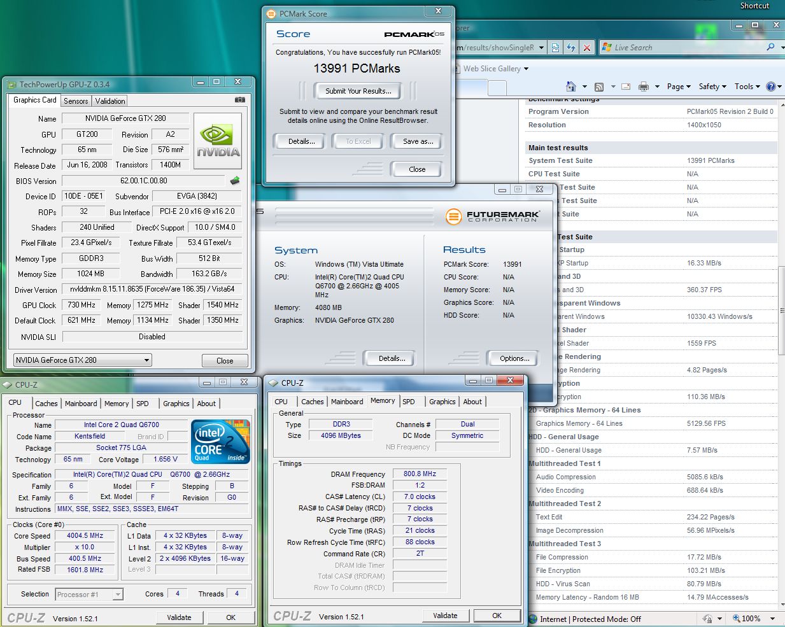Click the PCMark Score window title icon
Screen dimensions: 785x627
[x=271, y=13]
